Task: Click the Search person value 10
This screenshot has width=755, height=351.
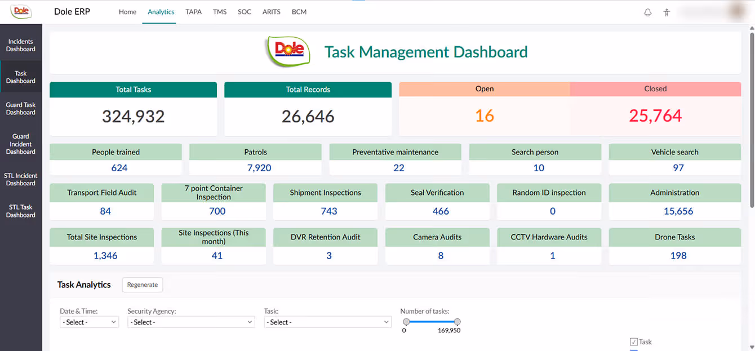Action: click(x=539, y=168)
